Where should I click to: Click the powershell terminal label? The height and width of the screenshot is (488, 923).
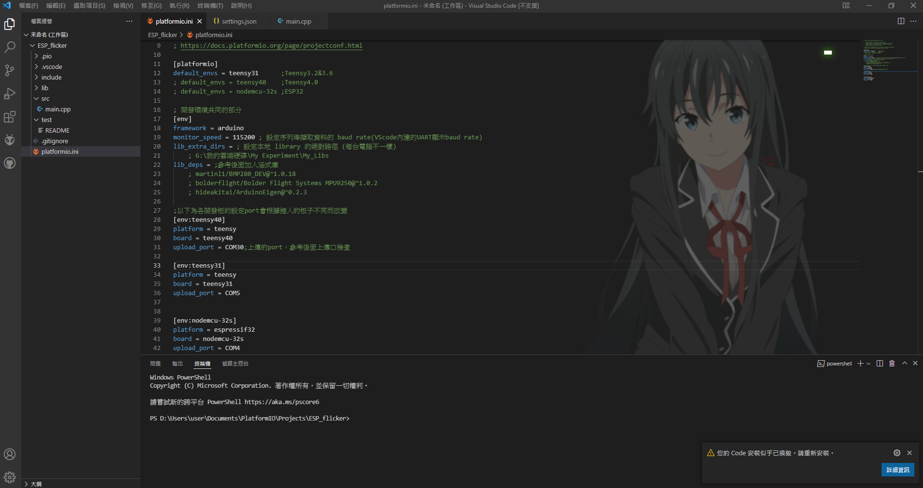835,364
